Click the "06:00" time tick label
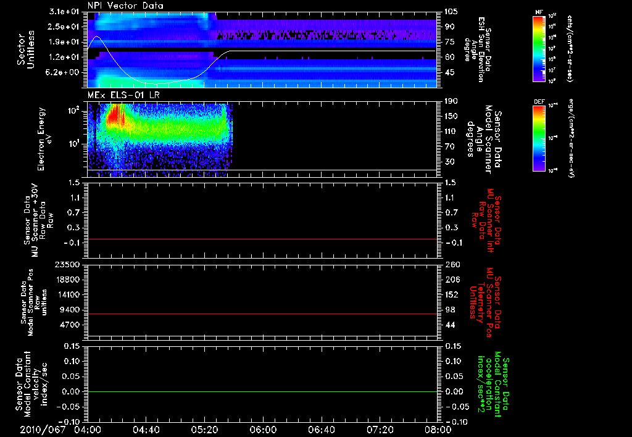This screenshot has height=437, width=632. tap(263, 430)
